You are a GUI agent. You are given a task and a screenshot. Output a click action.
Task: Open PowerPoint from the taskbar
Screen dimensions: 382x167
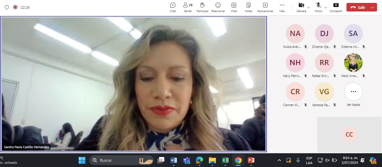pyautogui.click(x=251, y=160)
